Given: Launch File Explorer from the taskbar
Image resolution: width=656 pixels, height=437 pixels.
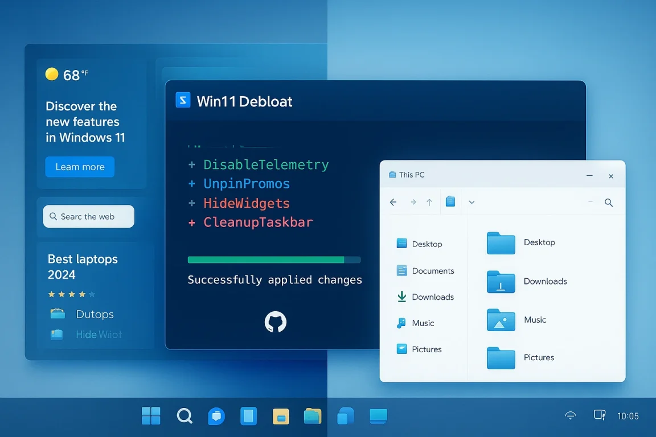Looking at the screenshot, I should [313, 416].
